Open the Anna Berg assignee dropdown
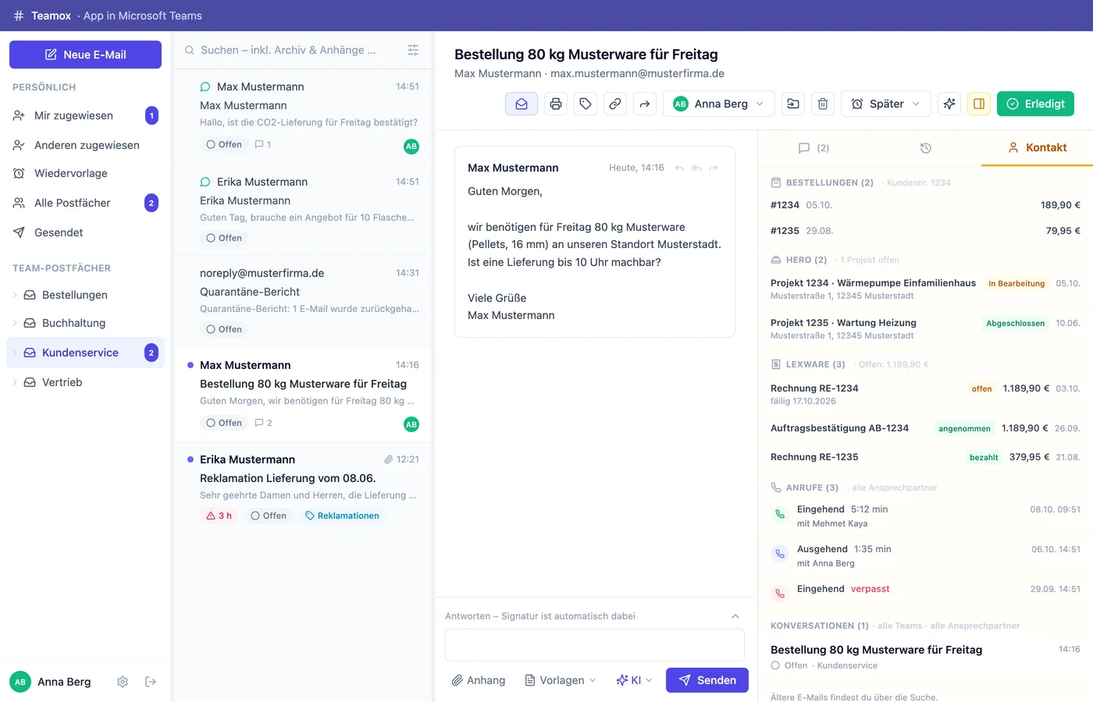Screen dimensions: 1093x702 719,104
